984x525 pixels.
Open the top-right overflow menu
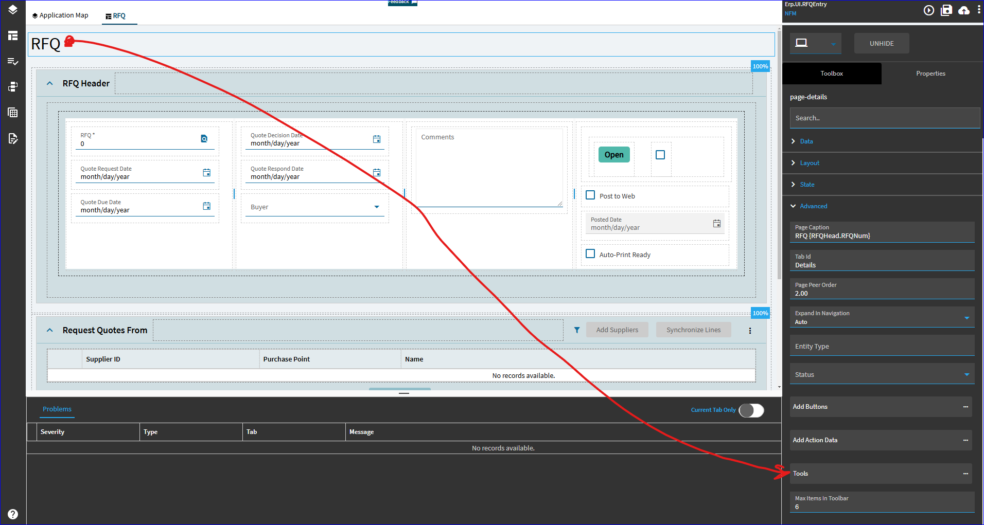tap(978, 10)
